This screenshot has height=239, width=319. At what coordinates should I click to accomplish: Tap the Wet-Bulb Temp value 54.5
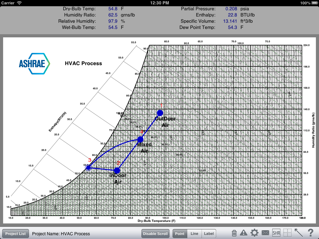tap(113, 27)
